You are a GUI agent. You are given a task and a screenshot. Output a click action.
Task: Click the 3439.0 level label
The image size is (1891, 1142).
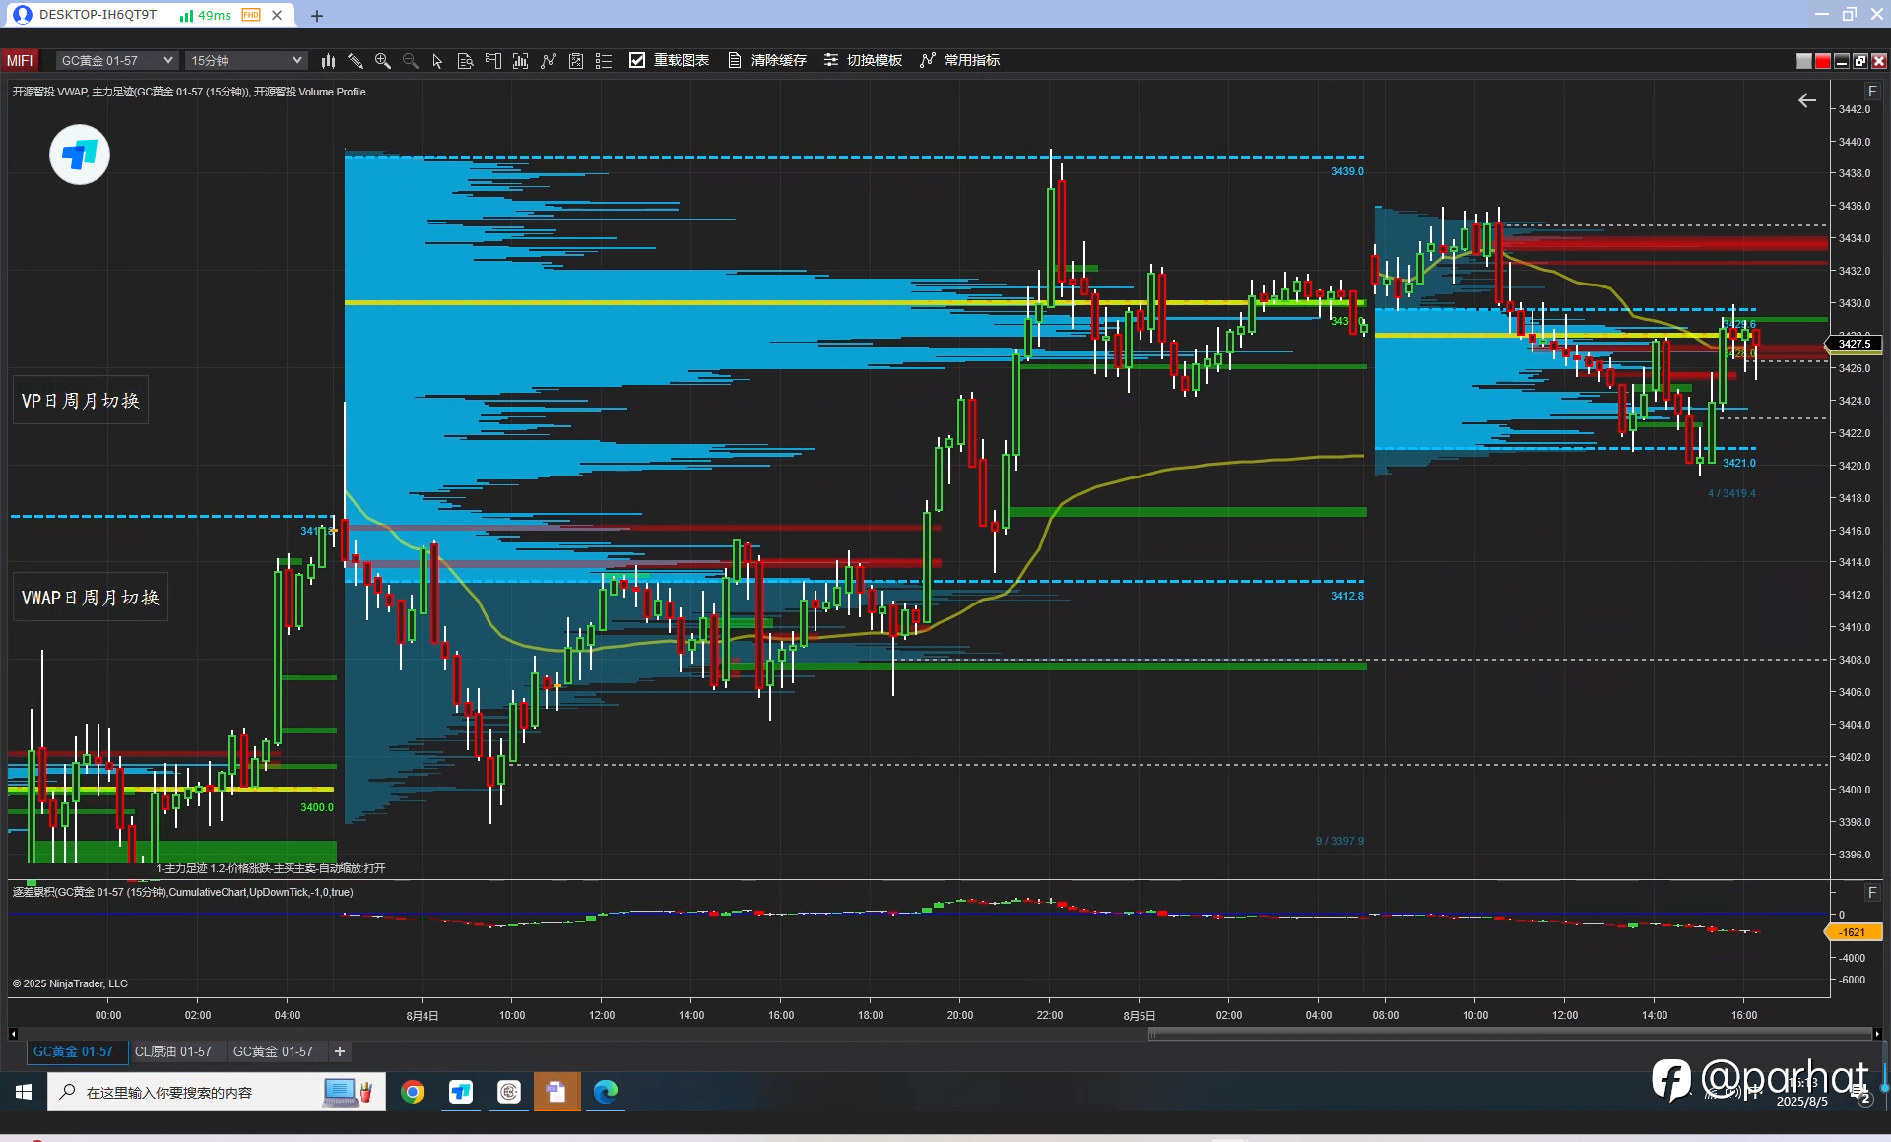1347,171
